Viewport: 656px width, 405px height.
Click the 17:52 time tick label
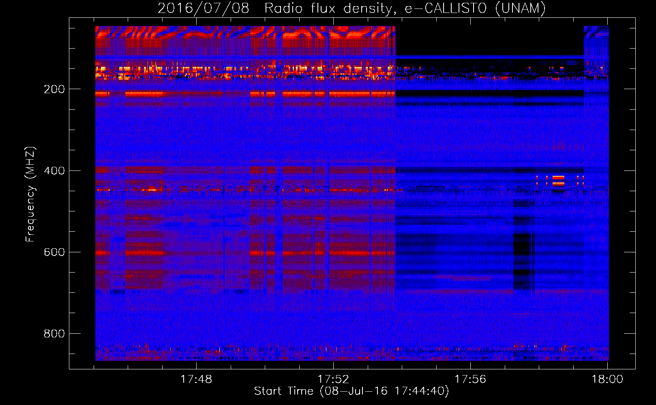coord(333,379)
